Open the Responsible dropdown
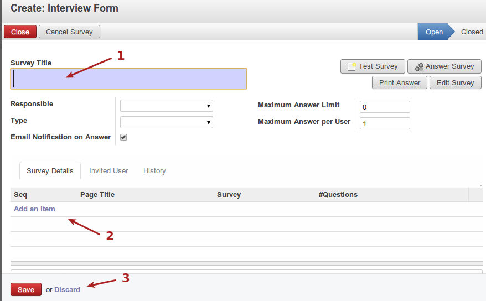The width and height of the screenshot is (486, 301). point(166,106)
